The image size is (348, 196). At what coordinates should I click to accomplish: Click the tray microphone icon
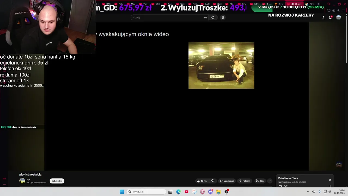pos(319,192)
